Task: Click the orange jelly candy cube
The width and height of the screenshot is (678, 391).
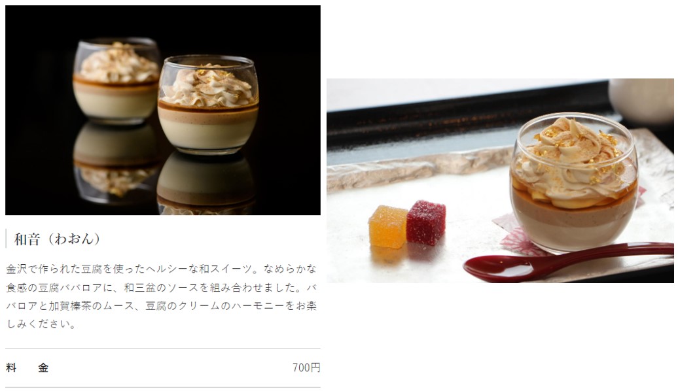Action: [387, 228]
